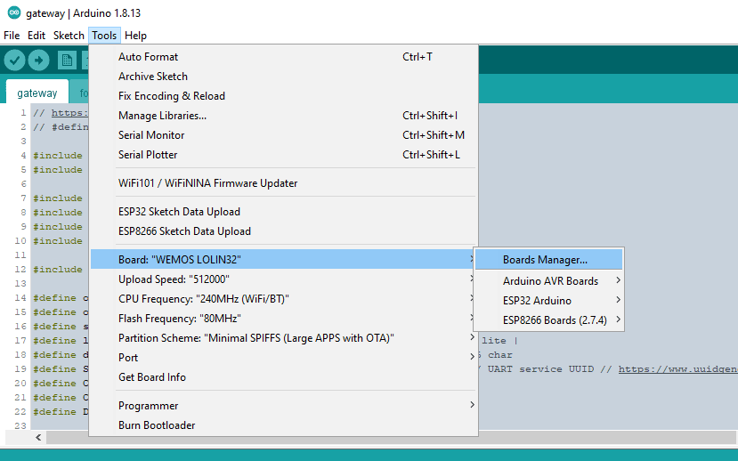
Task: Click the '#define' text on line 14
Action: [54, 298]
